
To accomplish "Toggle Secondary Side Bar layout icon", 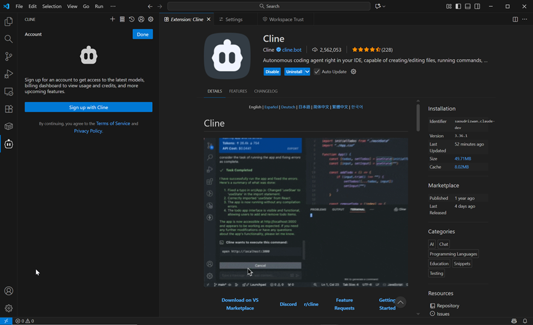I will (x=477, y=6).
